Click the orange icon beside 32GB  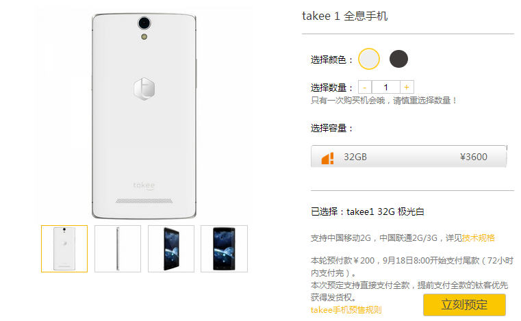click(x=327, y=158)
